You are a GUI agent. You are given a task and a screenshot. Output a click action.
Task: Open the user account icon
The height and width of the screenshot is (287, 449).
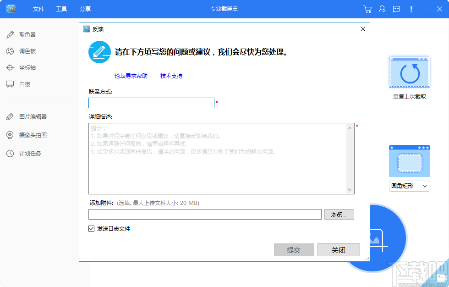(x=382, y=9)
